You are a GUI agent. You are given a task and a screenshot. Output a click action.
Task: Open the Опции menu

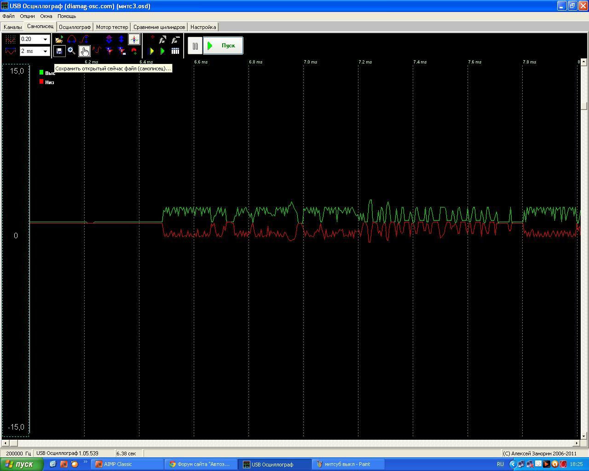[x=27, y=16]
